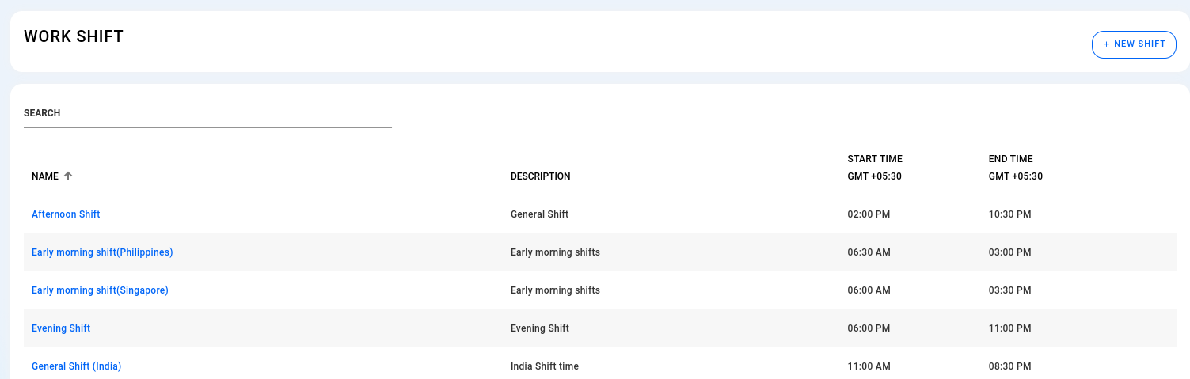Click the END TIME column header

pyautogui.click(x=1016, y=168)
